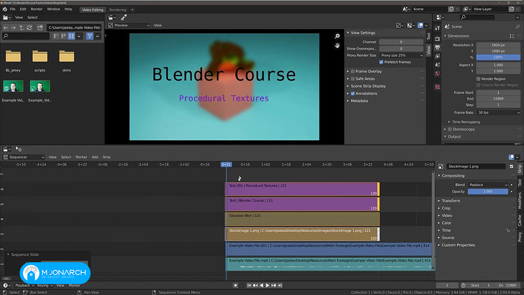Click the annotate pencil tool icon
Screen dimensions: 524x295
click(x=124, y=17)
